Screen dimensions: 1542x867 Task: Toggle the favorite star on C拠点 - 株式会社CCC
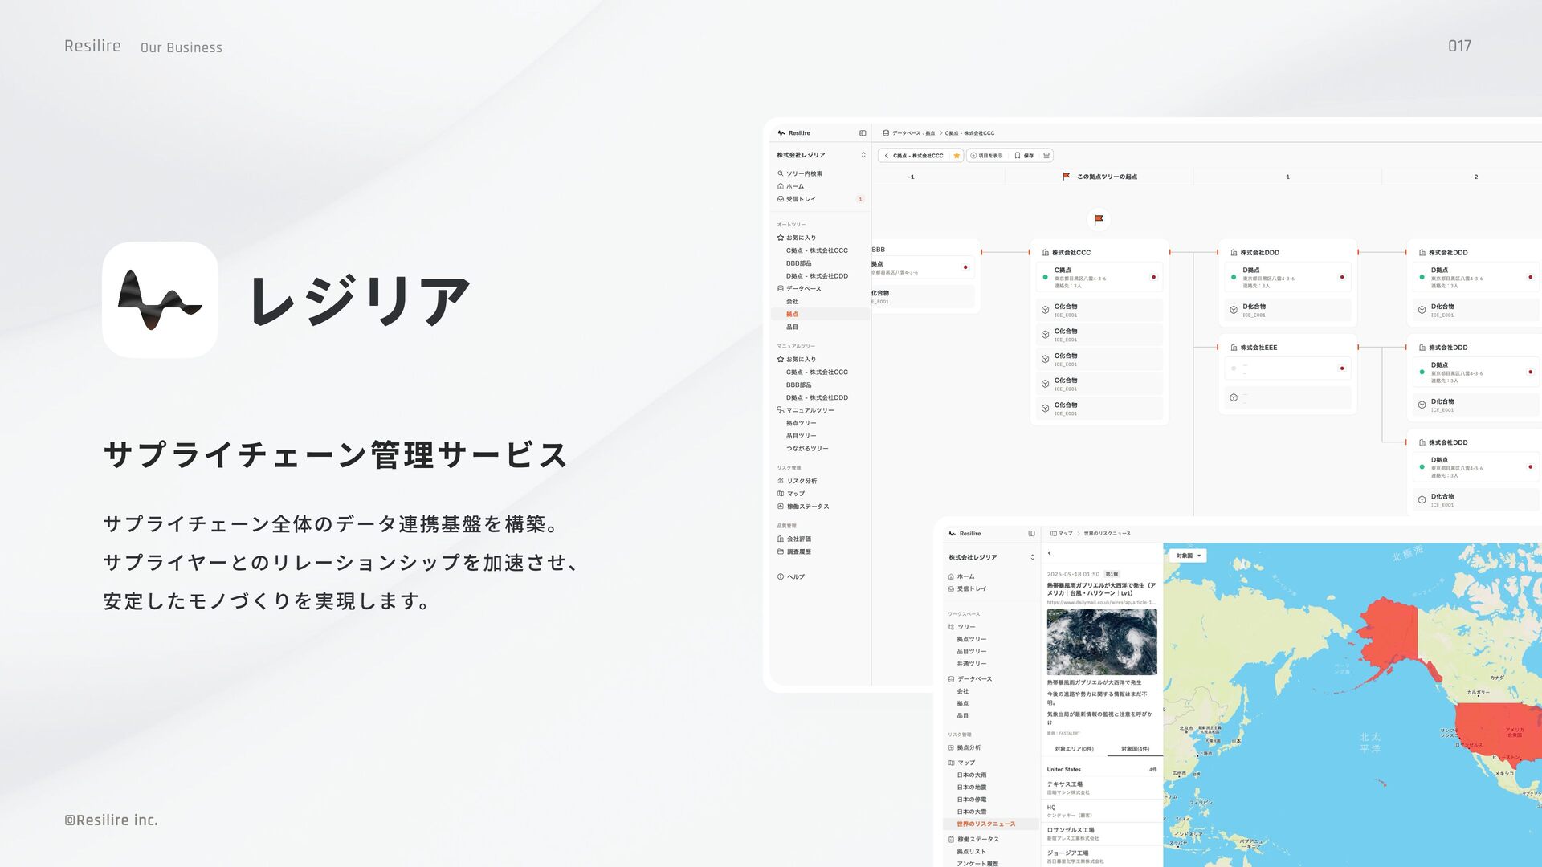coord(957,156)
